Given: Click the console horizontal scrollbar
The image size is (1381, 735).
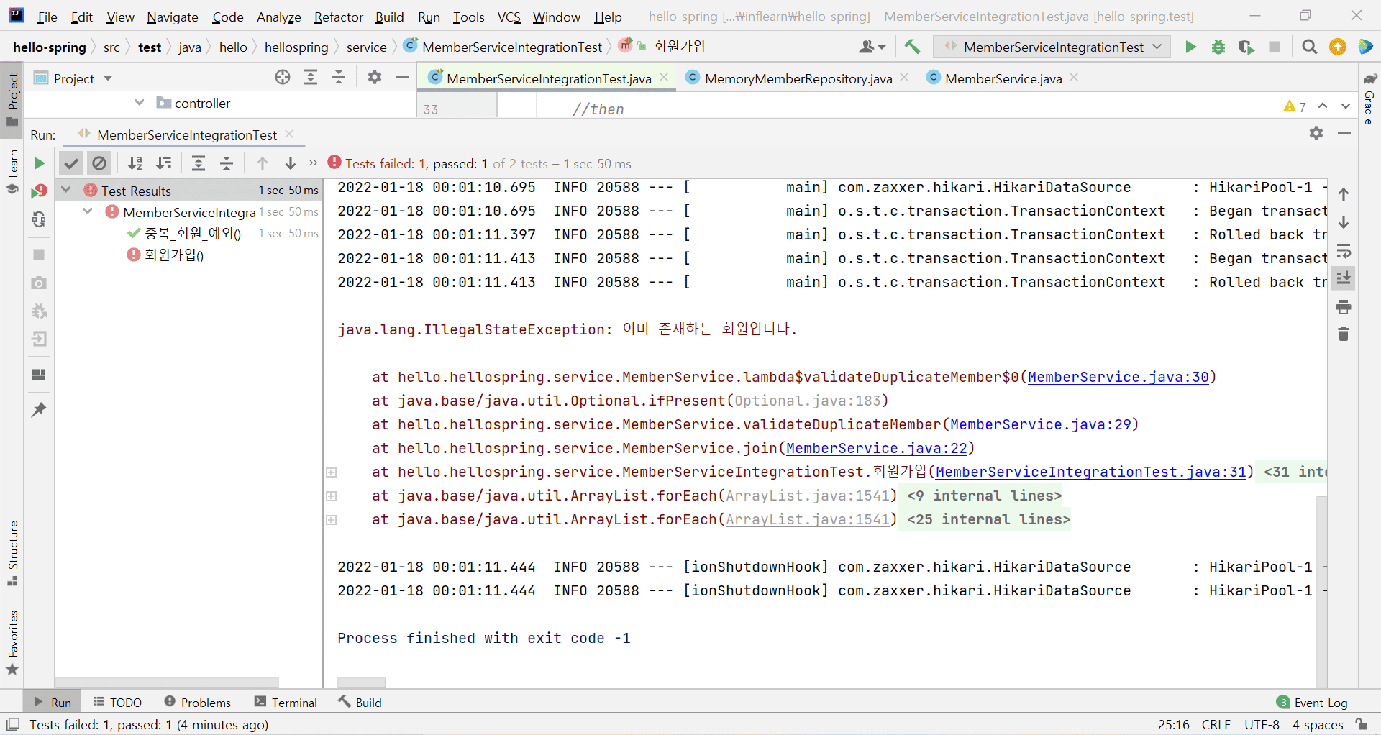Looking at the screenshot, I should point(362,682).
